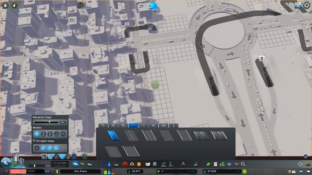The width and height of the screenshot is (312, 175).
Task: Open the Garbage services menu icon
Action: coord(117,164)
